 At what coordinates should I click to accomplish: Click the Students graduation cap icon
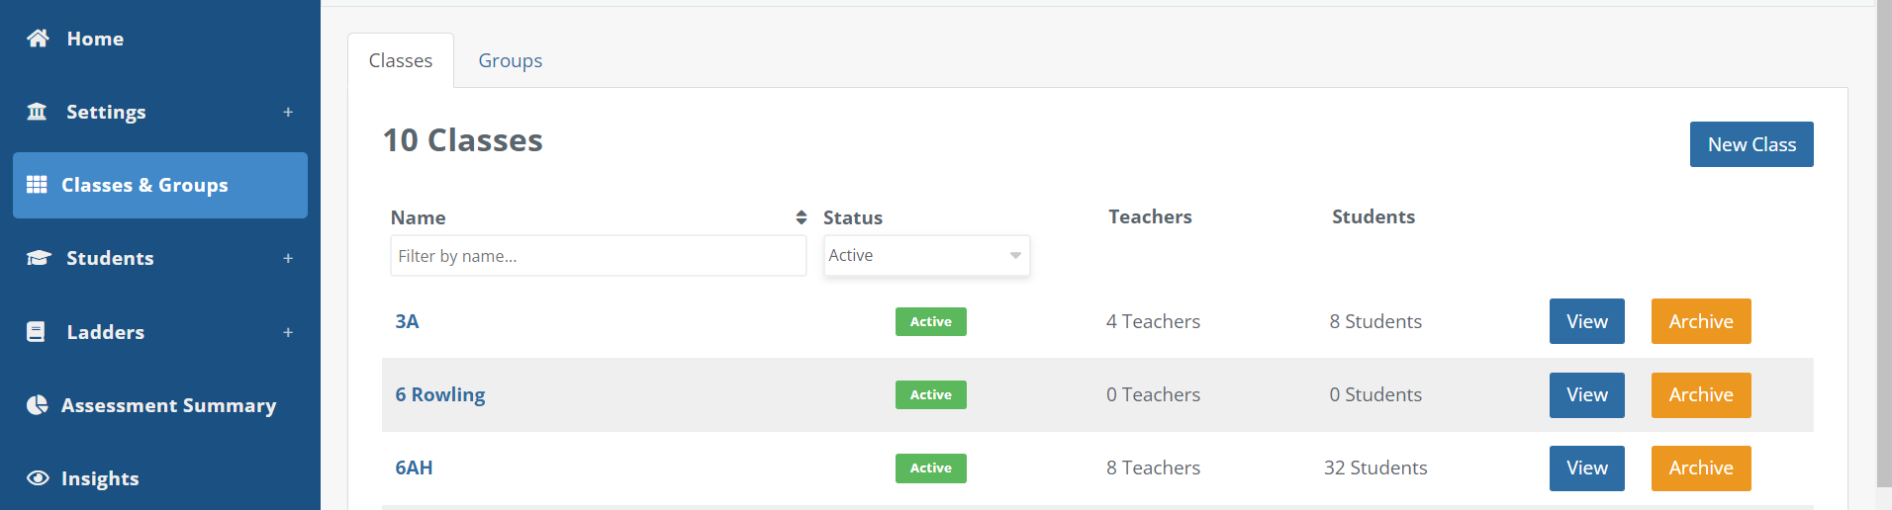pos(38,258)
